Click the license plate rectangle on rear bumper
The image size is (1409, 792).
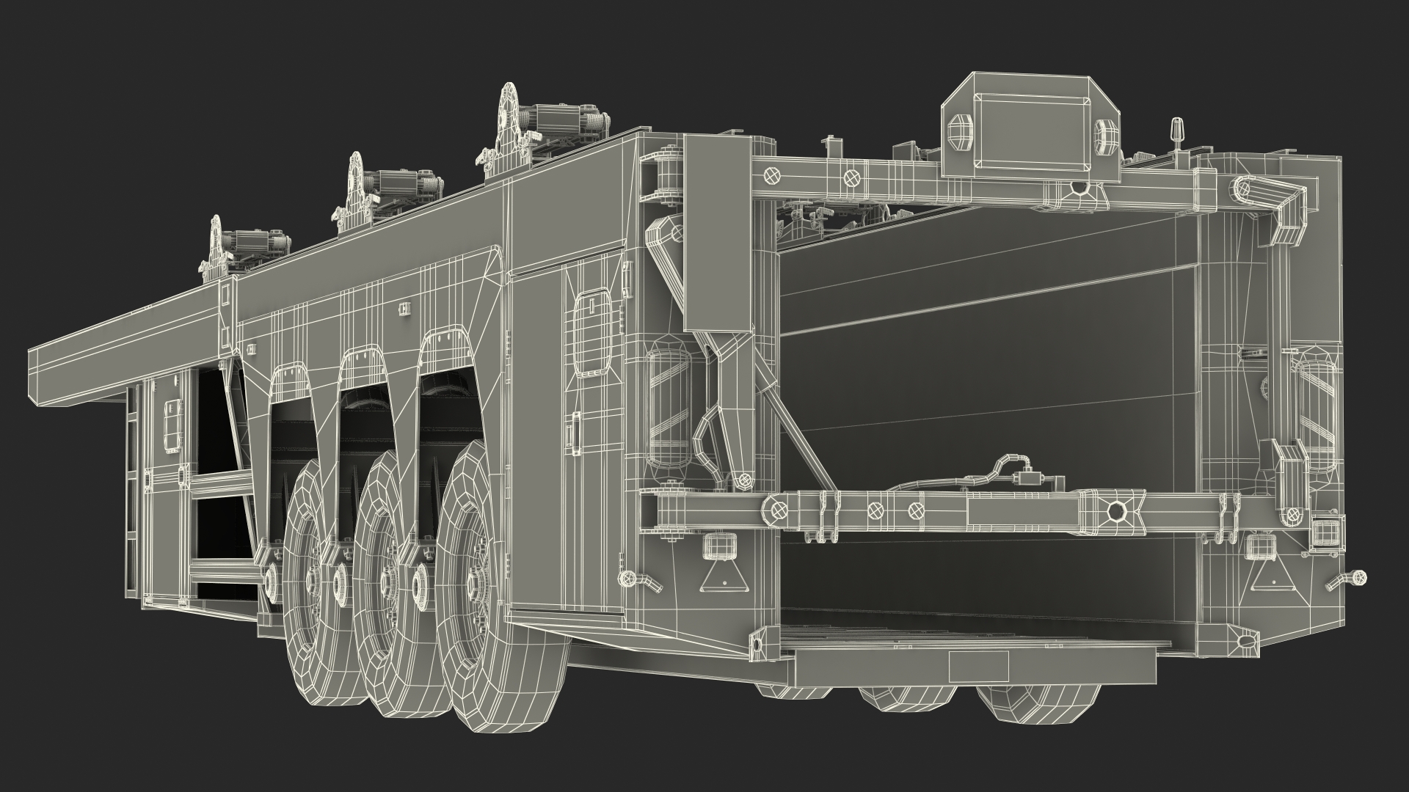pyautogui.click(x=978, y=666)
